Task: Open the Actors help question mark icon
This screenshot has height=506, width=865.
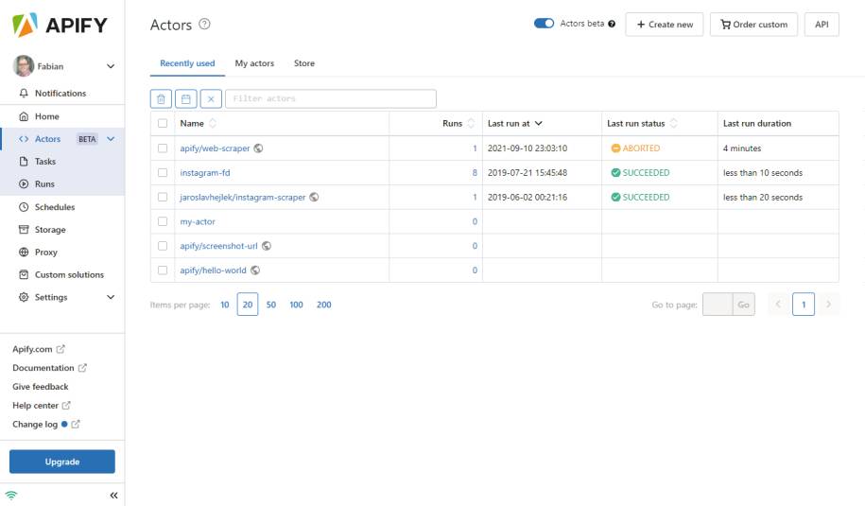Action: (204, 25)
